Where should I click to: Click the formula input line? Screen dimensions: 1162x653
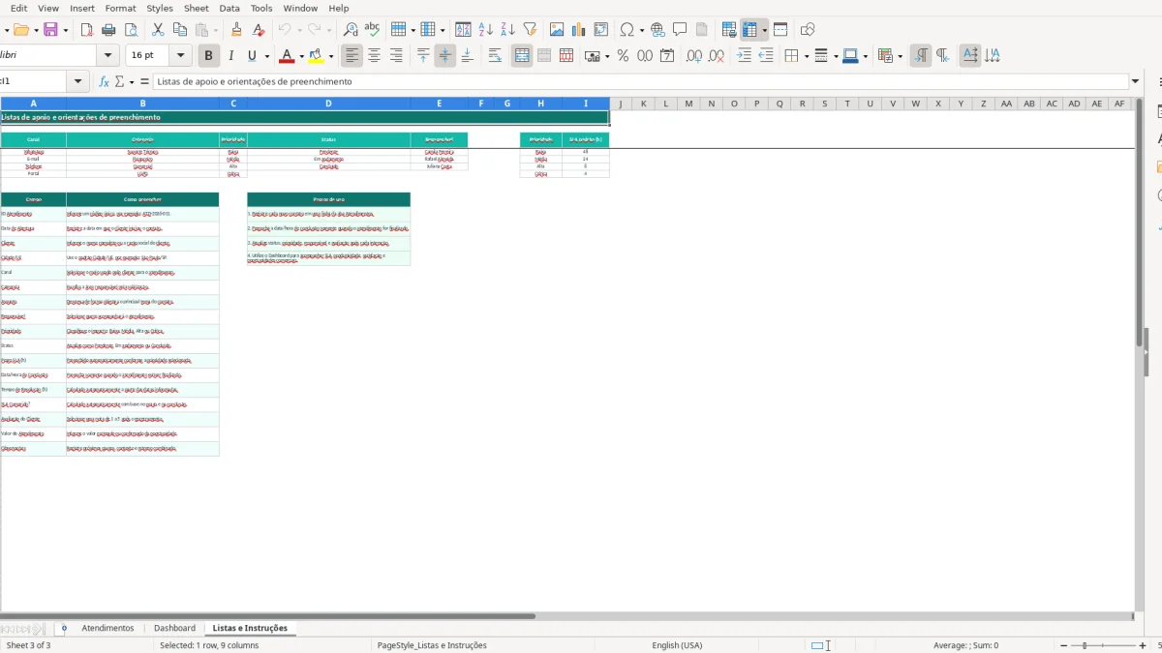point(640,82)
